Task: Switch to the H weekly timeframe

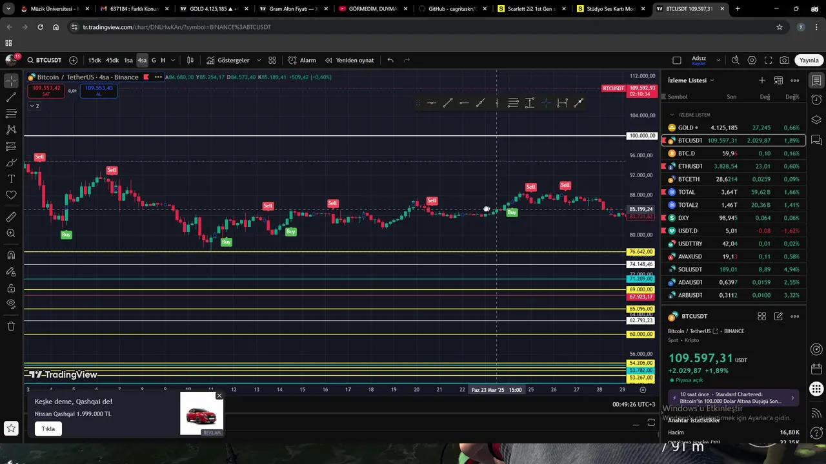Action: point(163,60)
